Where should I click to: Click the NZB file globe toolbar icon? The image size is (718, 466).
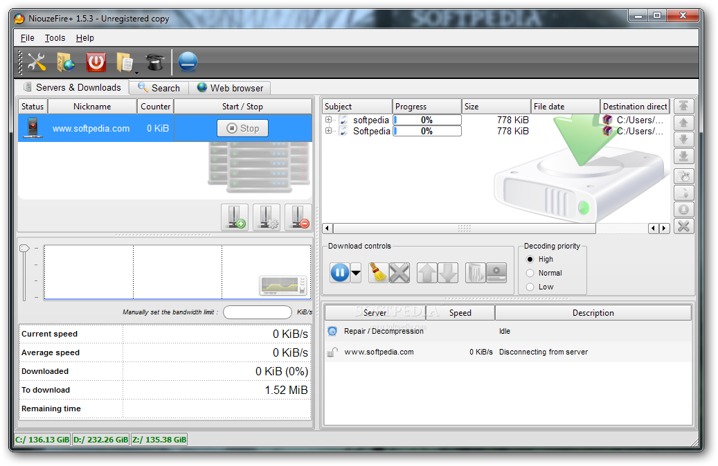[x=66, y=62]
